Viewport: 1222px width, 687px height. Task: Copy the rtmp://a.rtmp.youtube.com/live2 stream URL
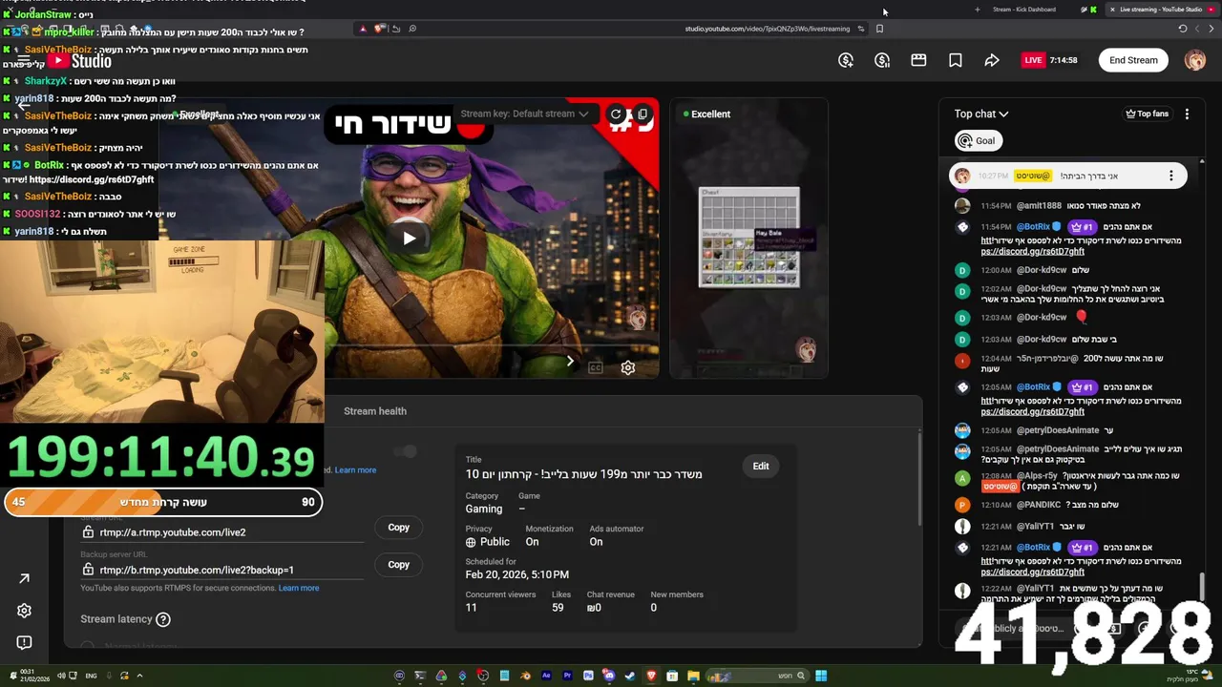pyautogui.click(x=399, y=528)
